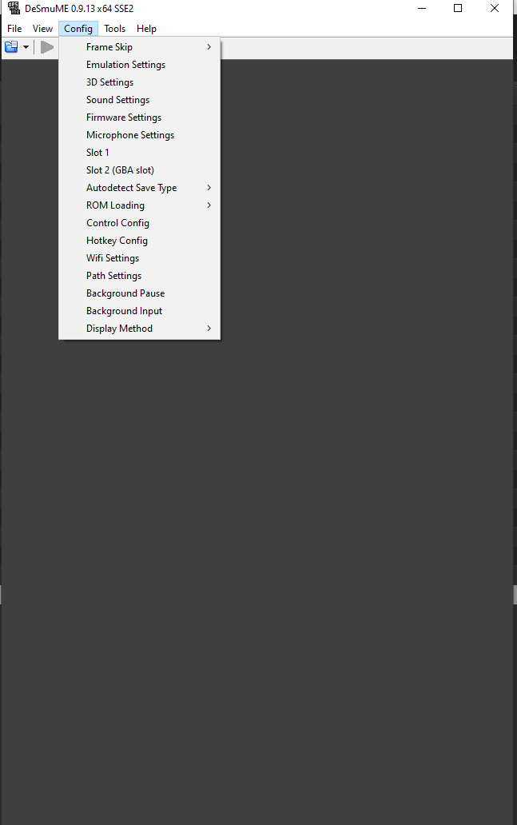Open Sound Settings
Image resolution: width=517 pixels, height=825 pixels.
point(139,100)
